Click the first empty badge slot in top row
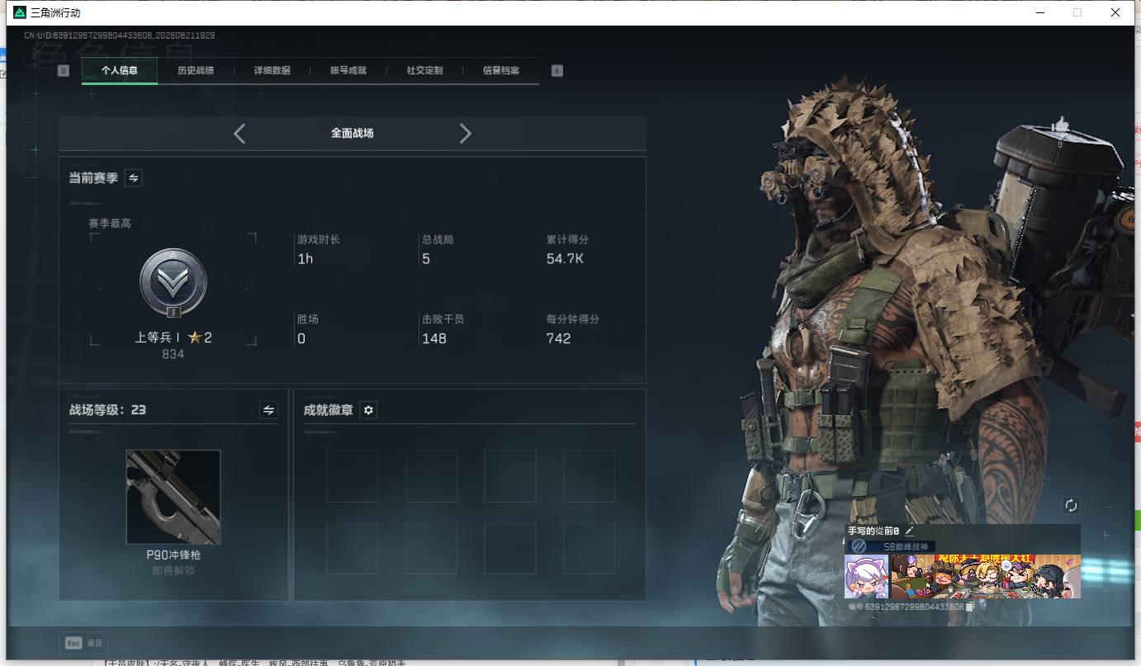The width and height of the screenshot is (1141, 666). [352, 476]
